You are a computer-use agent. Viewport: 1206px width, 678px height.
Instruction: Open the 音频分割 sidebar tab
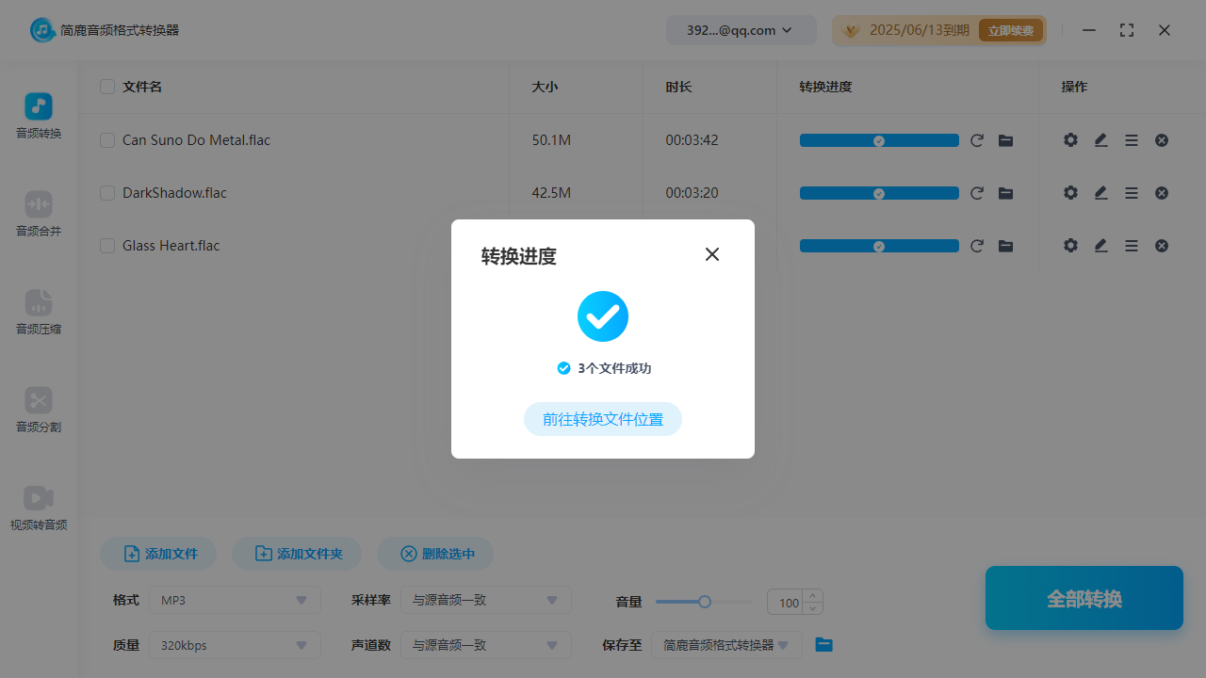tap(39, 411)
